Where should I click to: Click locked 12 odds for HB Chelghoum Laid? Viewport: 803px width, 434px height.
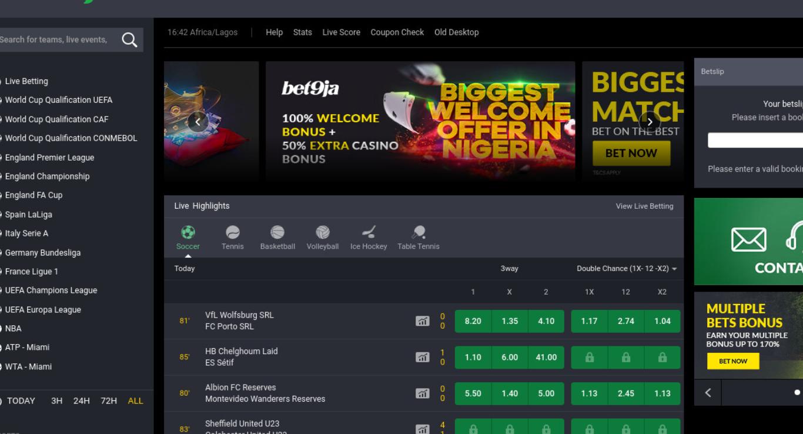(x=625, y=358)
